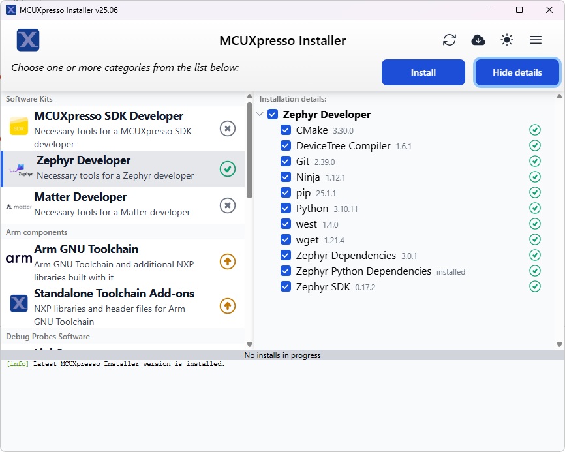Click the 'Arm components' section header
The height and width of the screenshot is (452, 565).
pos(37,232)
